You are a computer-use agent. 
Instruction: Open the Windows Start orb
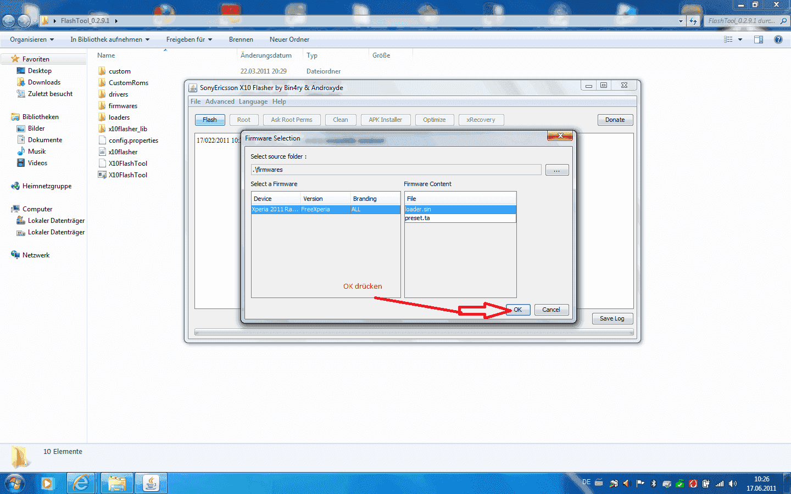15,484
